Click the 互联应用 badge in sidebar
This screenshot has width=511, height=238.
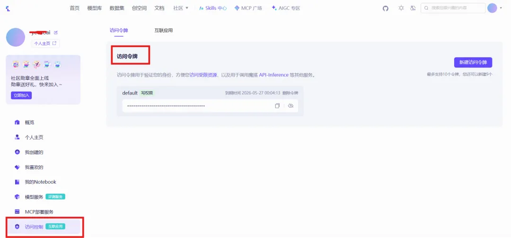point(55,226)
